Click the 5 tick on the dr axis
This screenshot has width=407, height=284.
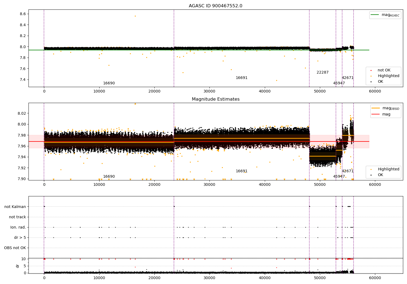click(x=25, y=266)
